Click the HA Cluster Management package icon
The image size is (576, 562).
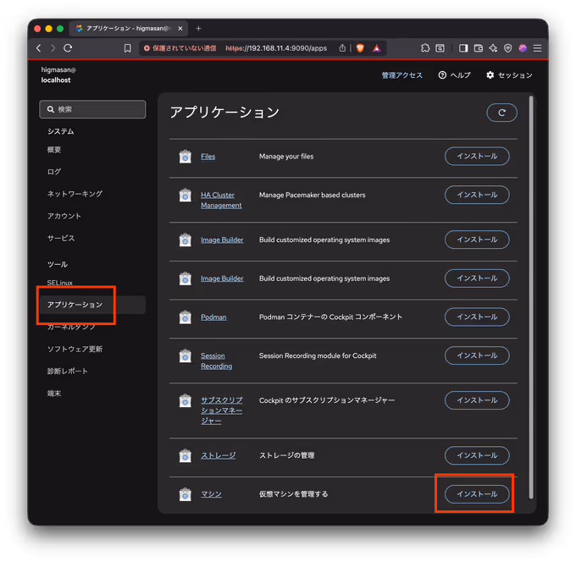[x=186, y=195]
